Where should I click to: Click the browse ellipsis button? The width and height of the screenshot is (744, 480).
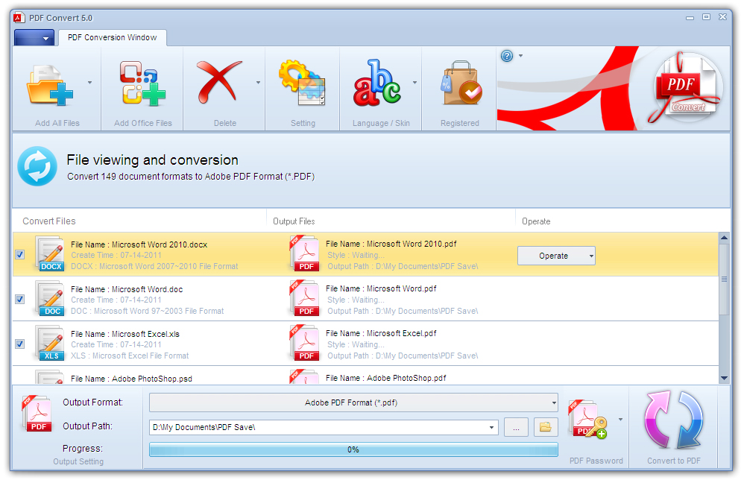tap(516, 427)
